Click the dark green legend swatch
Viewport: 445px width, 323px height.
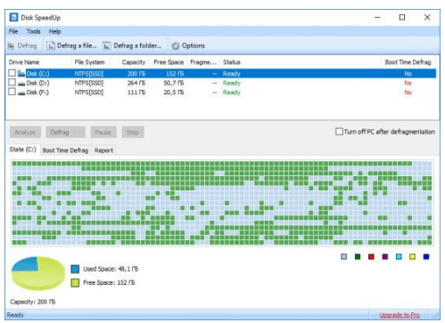click(x=358, y=256)
